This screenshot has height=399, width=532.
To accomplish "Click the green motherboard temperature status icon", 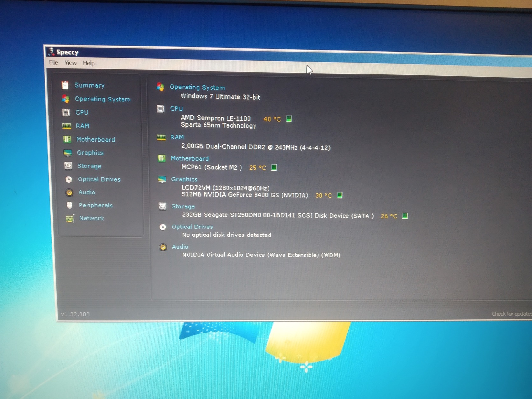I will point(274,167).
